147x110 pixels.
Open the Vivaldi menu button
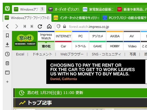coord(7,9)
